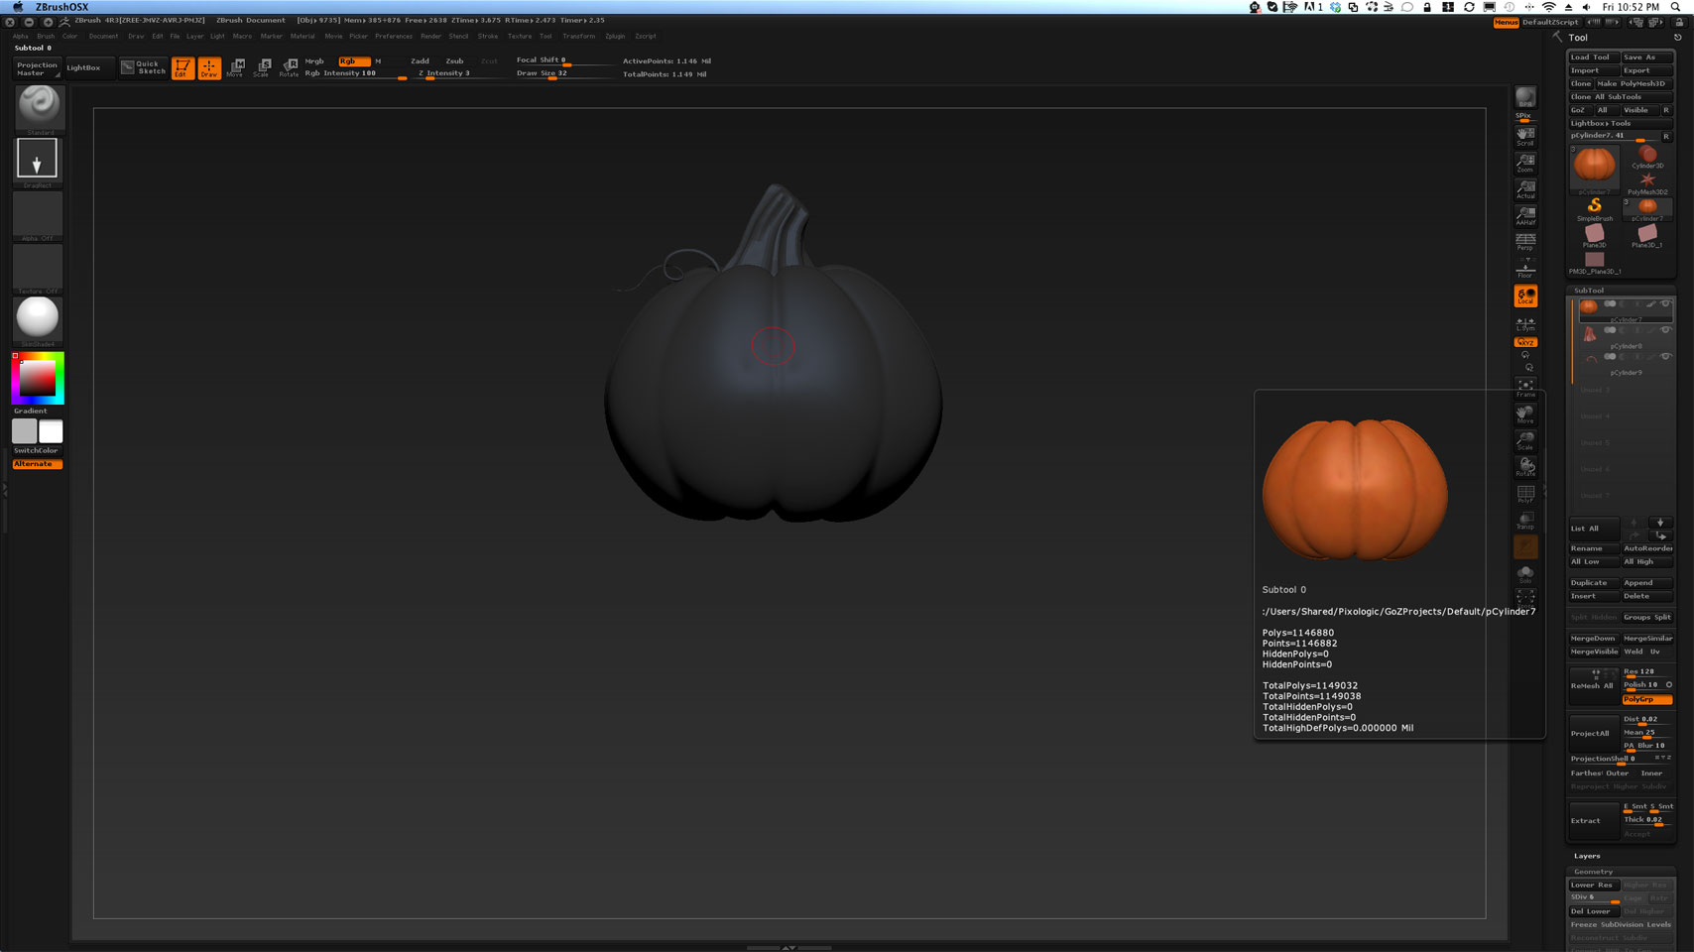Click the color picker gradient square
Screen dimensions: 1694x952
(39, 378)
